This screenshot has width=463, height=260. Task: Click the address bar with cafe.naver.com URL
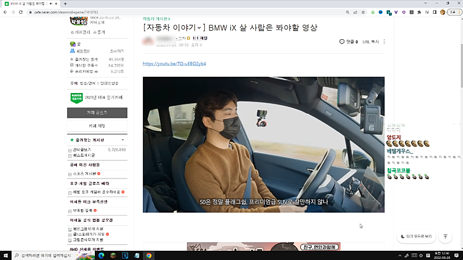click(x=186, y=12)
